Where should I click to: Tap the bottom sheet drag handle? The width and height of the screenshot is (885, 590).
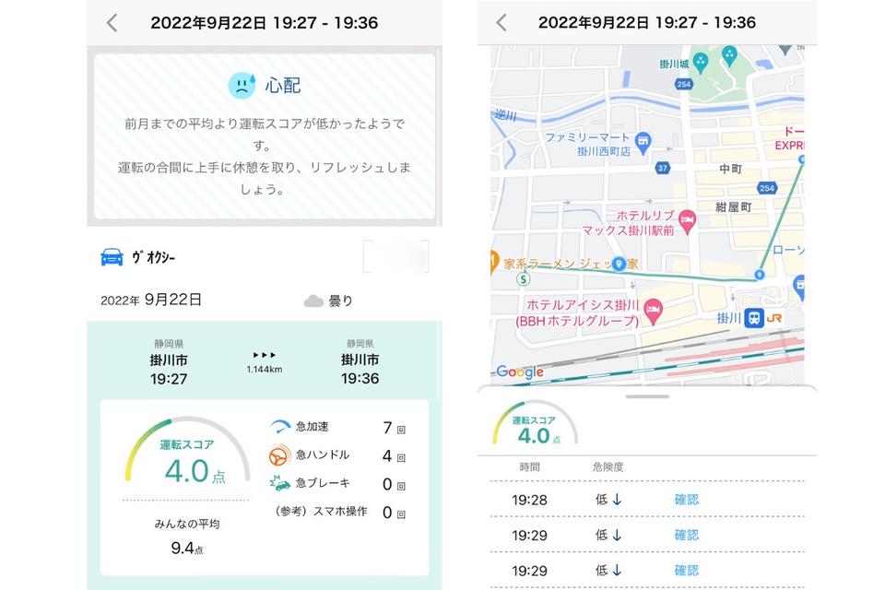(x=647, y=396)
